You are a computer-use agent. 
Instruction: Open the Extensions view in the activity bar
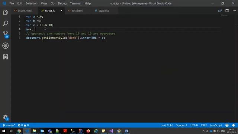click(5, 57)
